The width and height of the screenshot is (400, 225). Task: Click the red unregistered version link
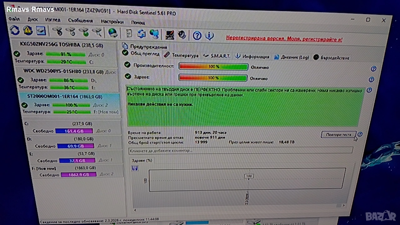pyautogui.click(x=284, y=39)
